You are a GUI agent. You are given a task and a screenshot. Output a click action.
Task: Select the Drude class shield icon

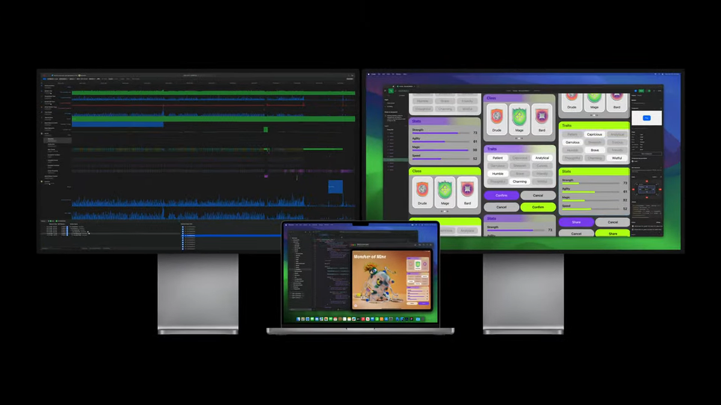tap(497, 115)
